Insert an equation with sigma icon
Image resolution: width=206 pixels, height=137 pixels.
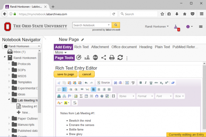pyautogui.click(x=81, y=96)
